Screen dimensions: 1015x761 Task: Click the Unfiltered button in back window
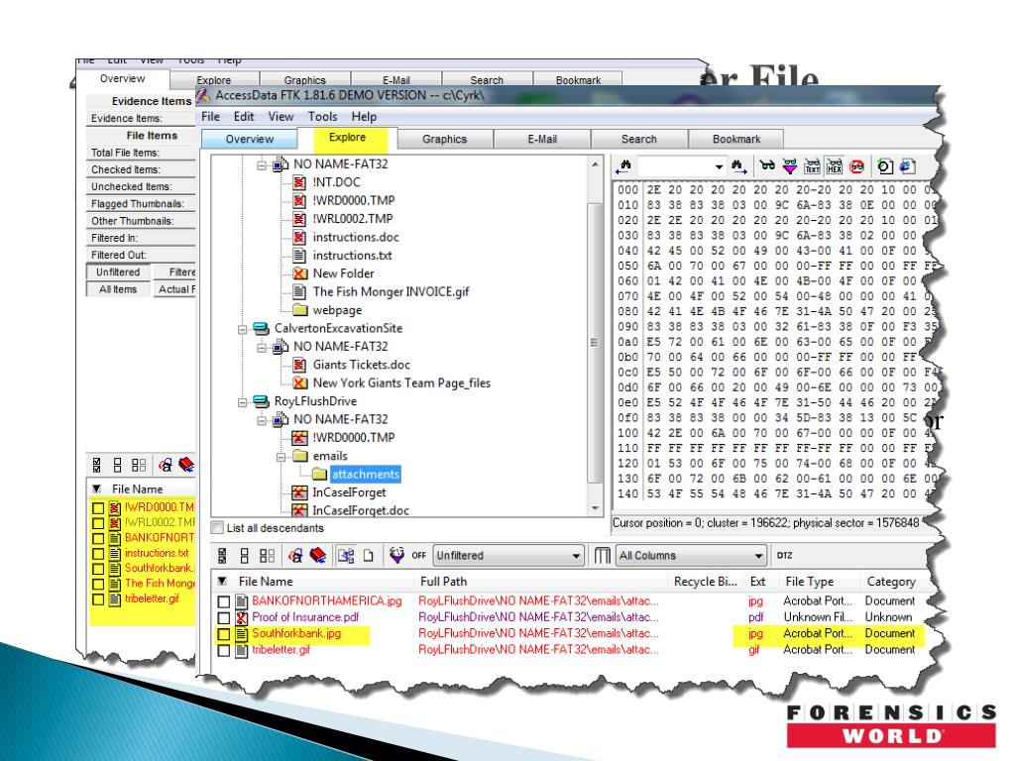(118, 272)
